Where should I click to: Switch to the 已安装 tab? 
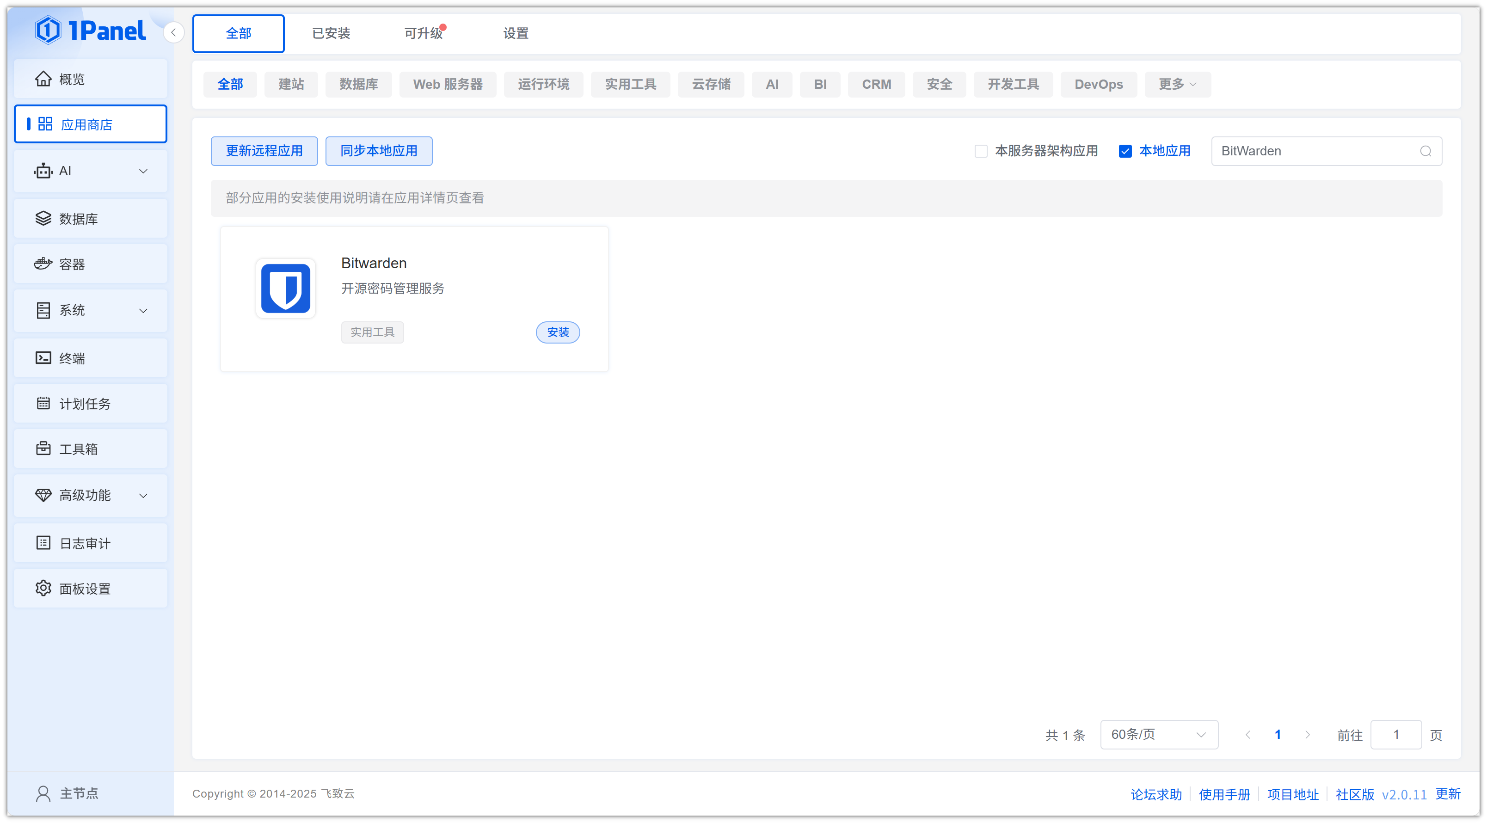coord(331,33)
